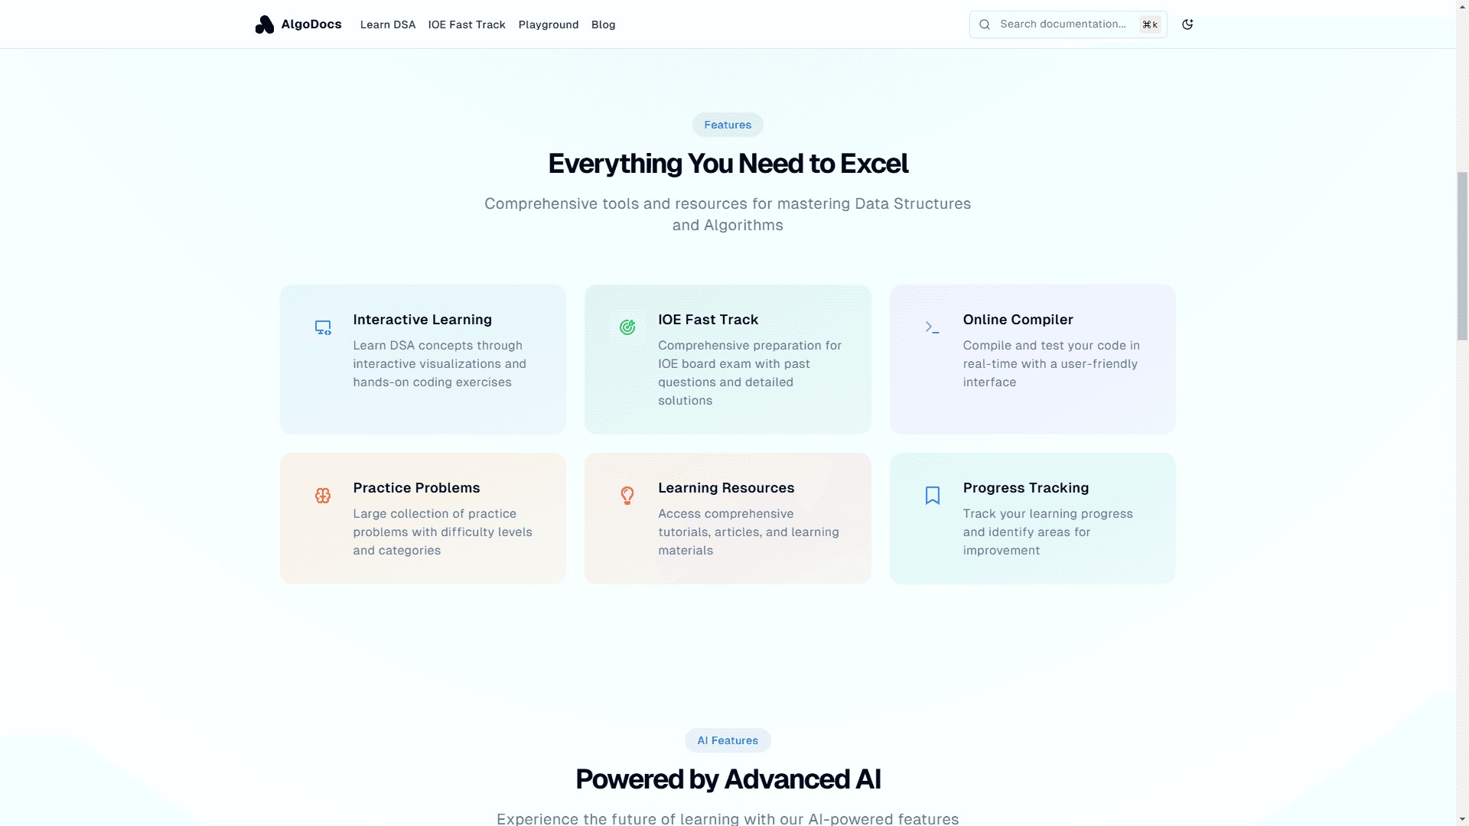Open the Learn DSA menu item
This screenshot has width=1469, height=826.
point(387,24)
